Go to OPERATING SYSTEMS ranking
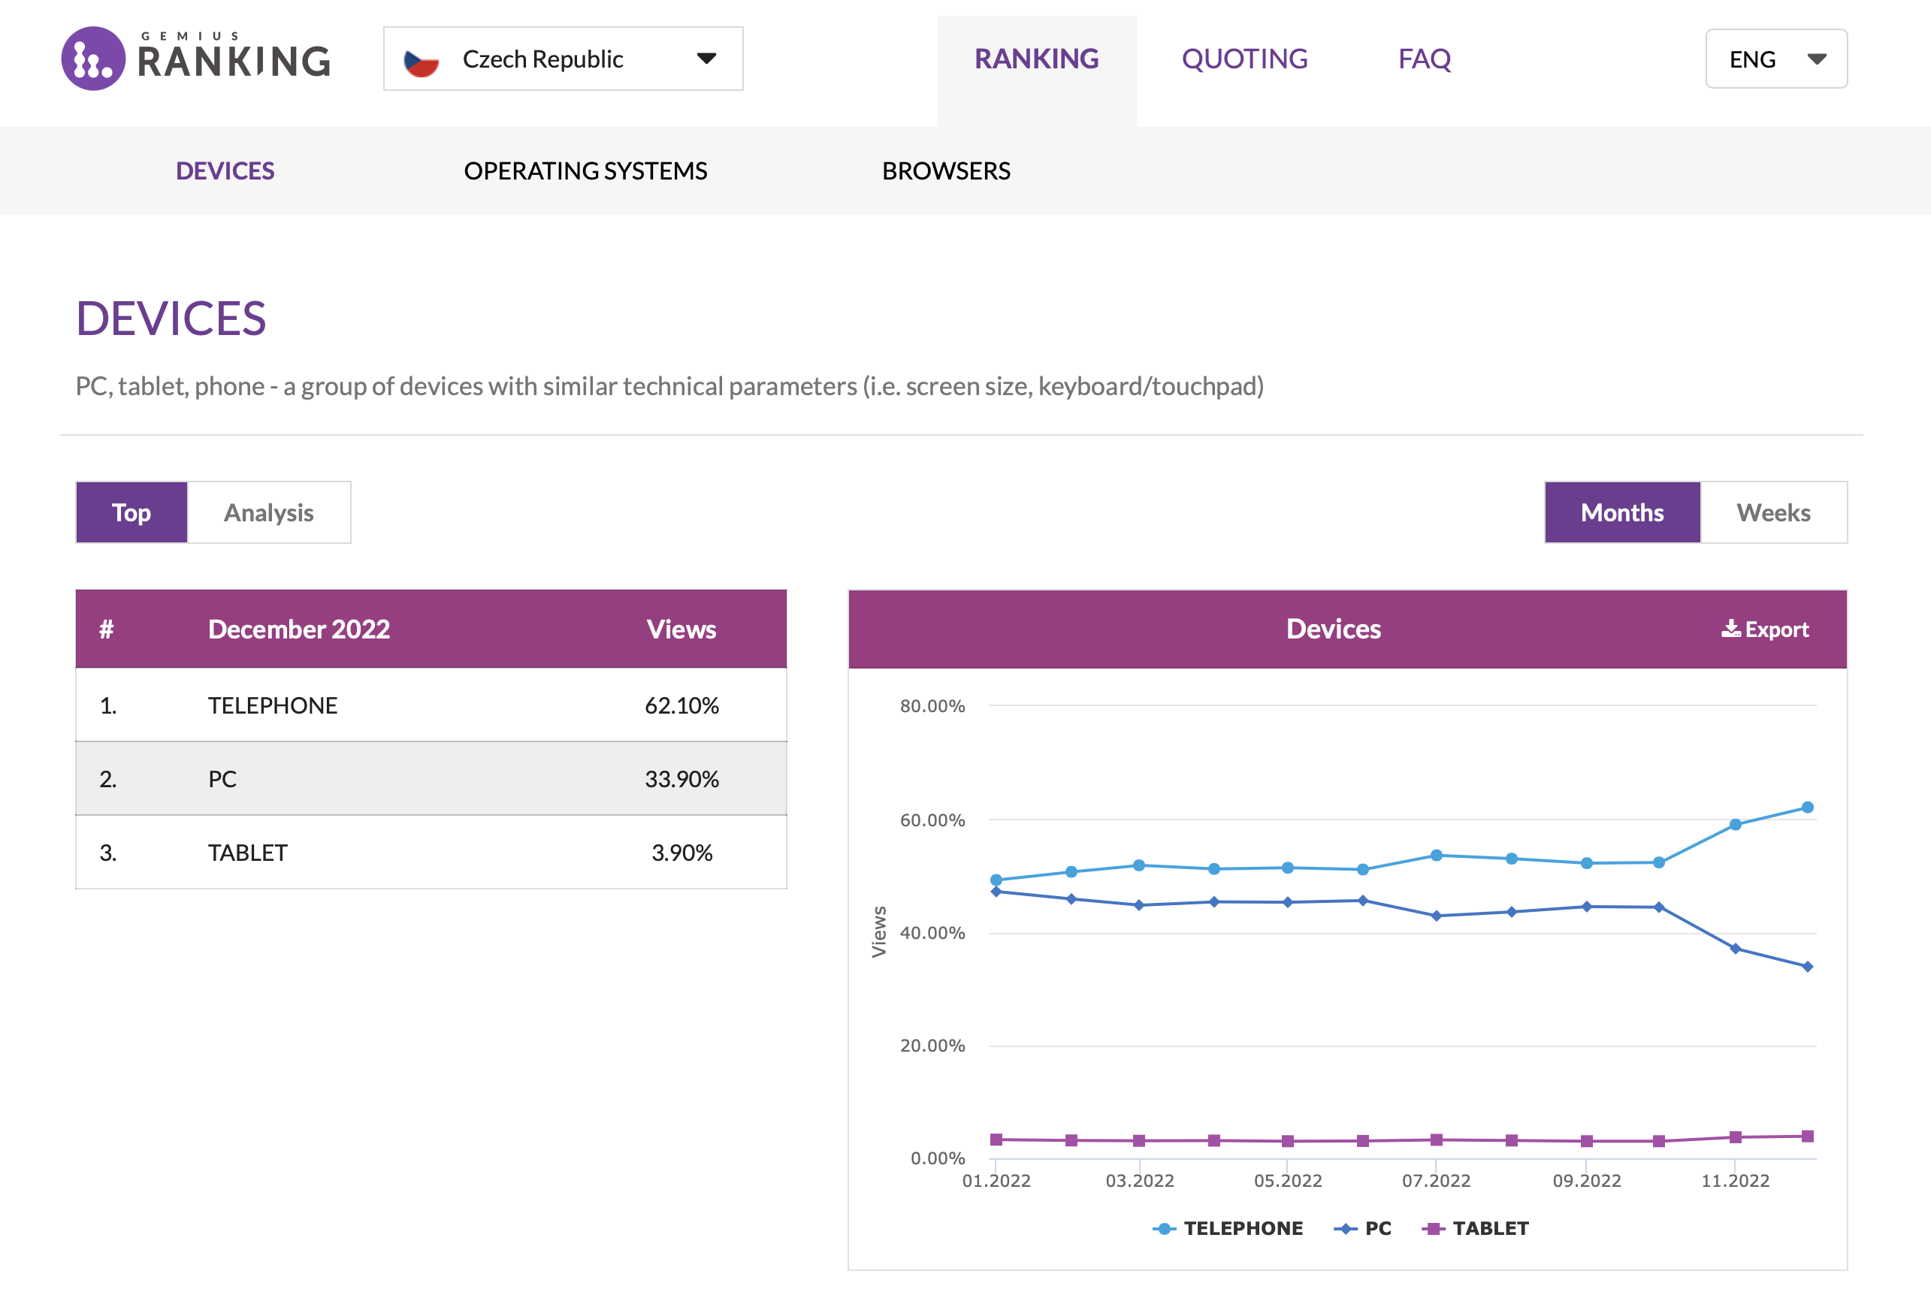This screenshot has height=1289, width=1931. [585, 171]
